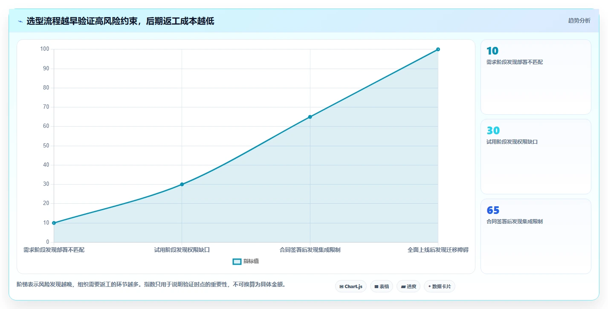Click the 趋势分析 label in the header

(x=579, y=20)
